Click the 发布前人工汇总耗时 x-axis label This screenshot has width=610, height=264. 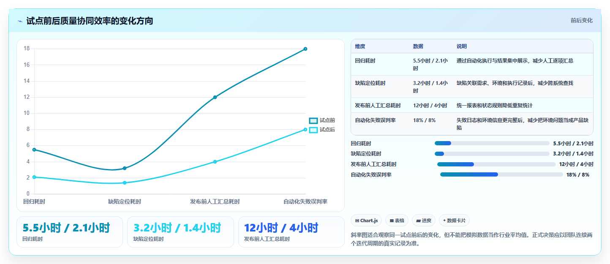pos(215,202)
